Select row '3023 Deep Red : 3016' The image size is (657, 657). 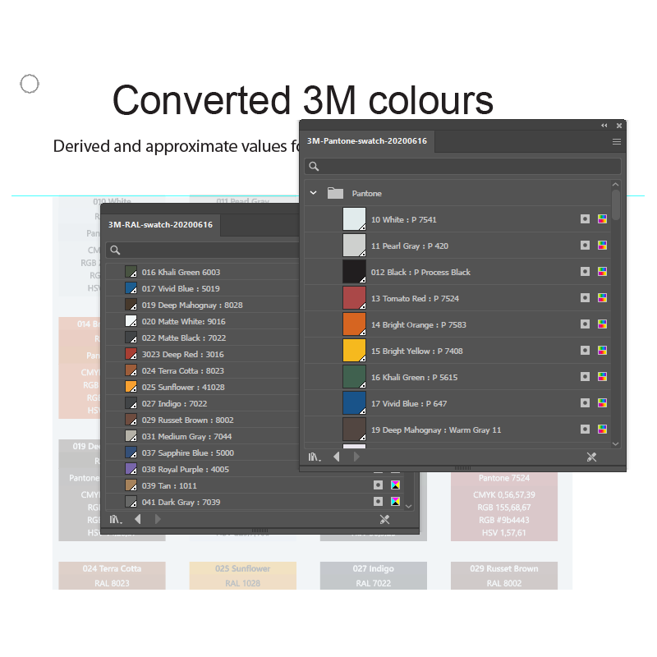202,354
